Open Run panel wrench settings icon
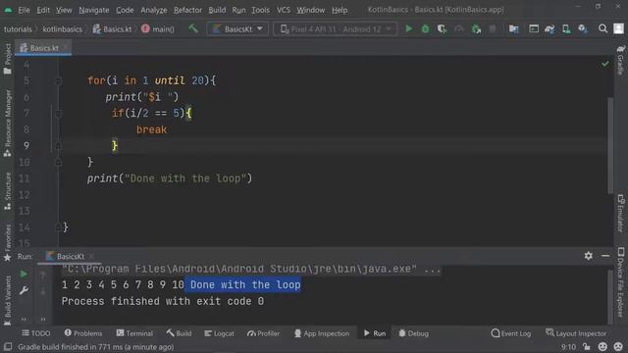 [24, 290]
